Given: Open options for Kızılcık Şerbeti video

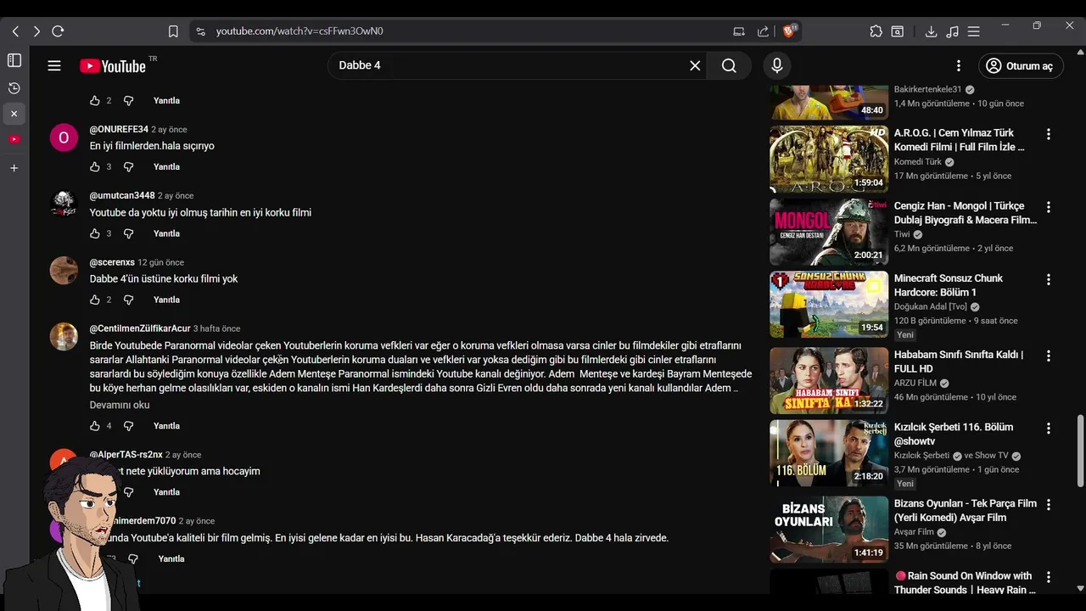Looking at the screenshot, I should [x=1049, y=429].
